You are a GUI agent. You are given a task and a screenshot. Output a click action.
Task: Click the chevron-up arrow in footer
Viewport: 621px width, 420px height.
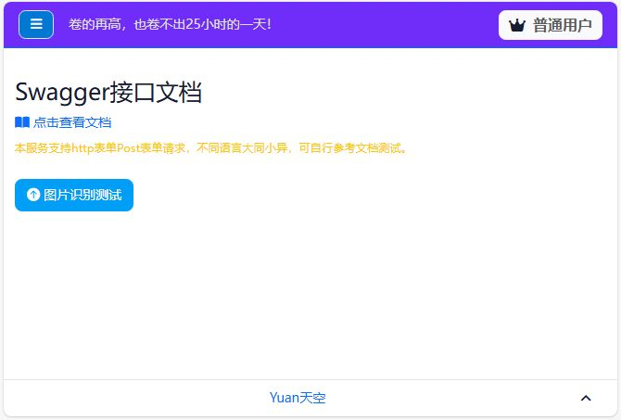pos(586,398)
